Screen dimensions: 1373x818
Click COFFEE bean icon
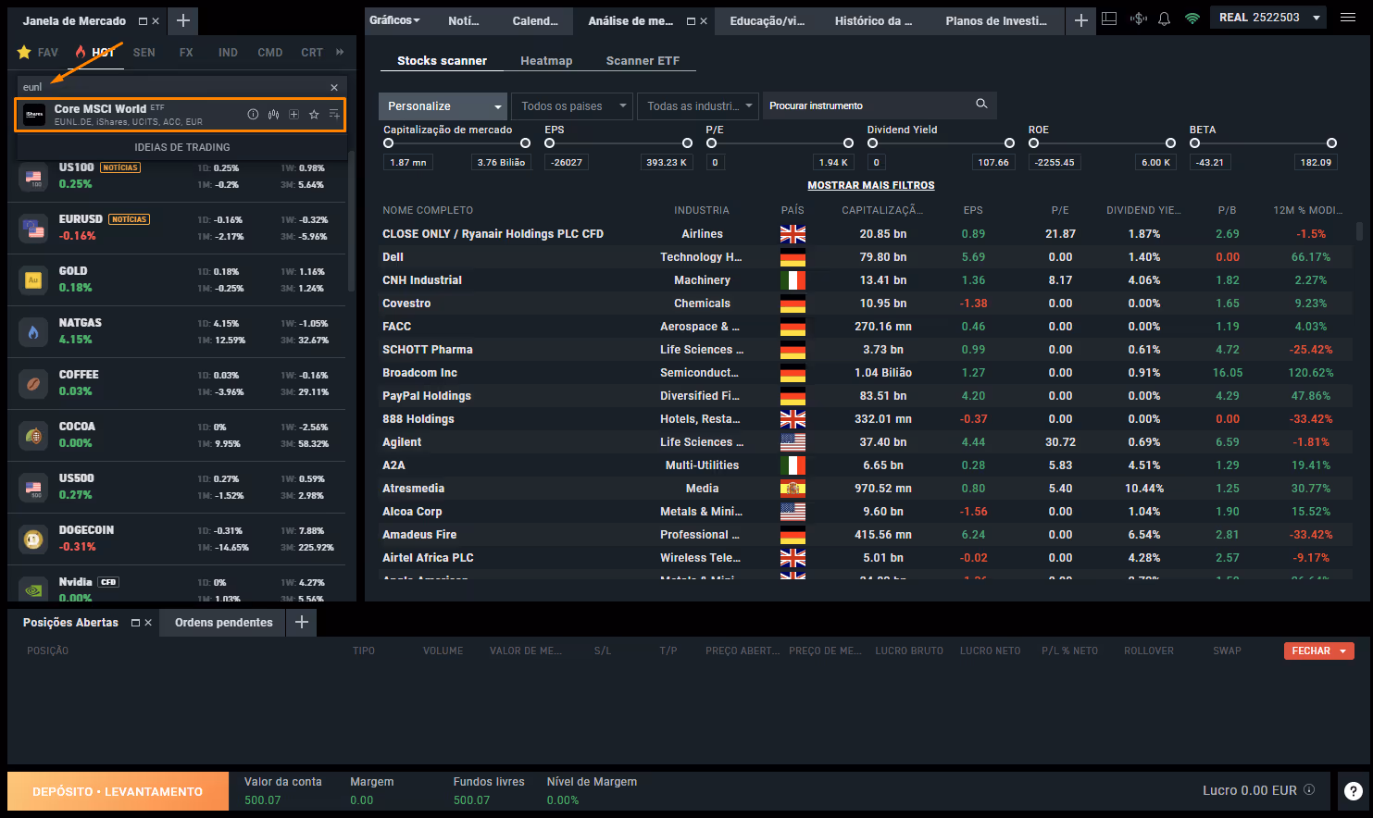(x=34, y=384)
